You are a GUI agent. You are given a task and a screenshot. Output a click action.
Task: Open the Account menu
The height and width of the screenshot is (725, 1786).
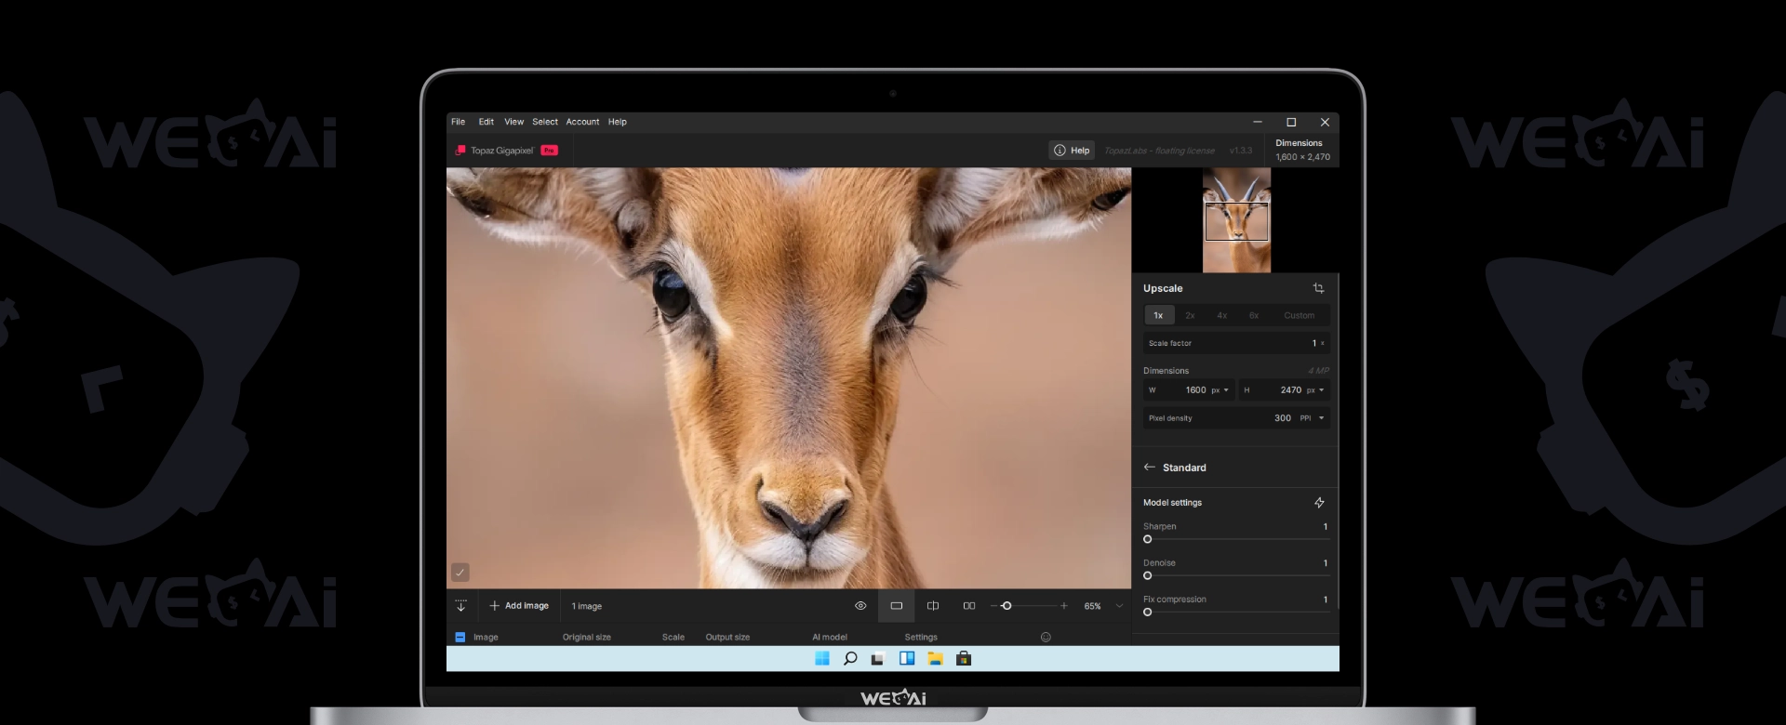tap(583, 122)
